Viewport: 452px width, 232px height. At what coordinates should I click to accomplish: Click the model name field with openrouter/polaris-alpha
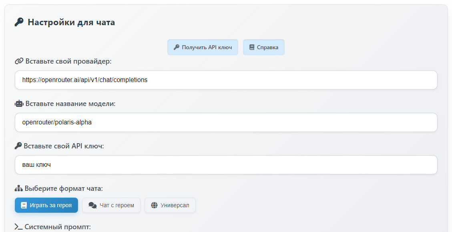(226, 122)
